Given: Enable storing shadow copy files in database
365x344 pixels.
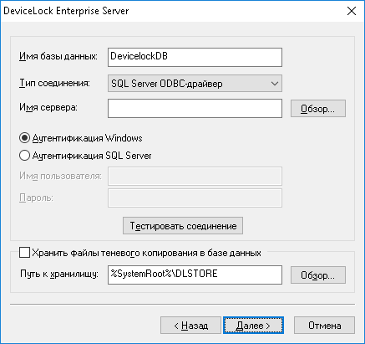Looking at the screenshot, I should pyautogui.click(x=24, y=253).
